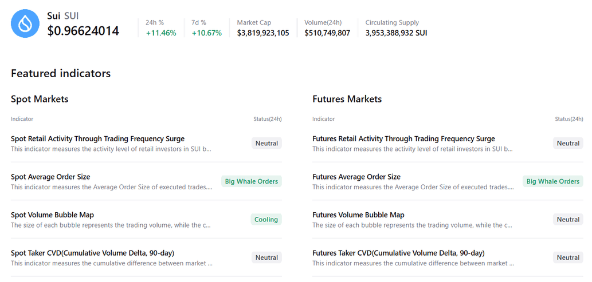Click Neutral badge for Futures Retail Activity

pos(568,144)
